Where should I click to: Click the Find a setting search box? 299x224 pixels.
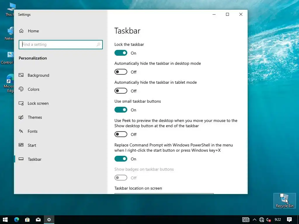pos(61,45)
